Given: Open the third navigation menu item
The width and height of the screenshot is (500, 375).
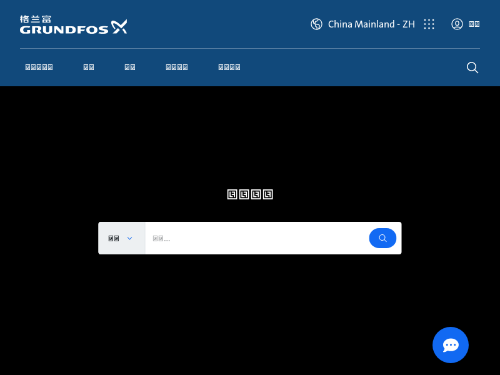Looking at the screenshot, I should pos(130,67).
